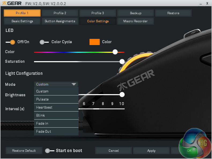Screen dimensions: 212x159
Task: Click the Cancel button
Action: (114, 151)
